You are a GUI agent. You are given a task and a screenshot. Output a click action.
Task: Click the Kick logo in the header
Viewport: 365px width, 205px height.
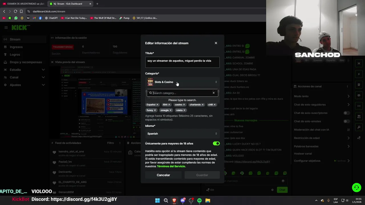click(19, 28)
